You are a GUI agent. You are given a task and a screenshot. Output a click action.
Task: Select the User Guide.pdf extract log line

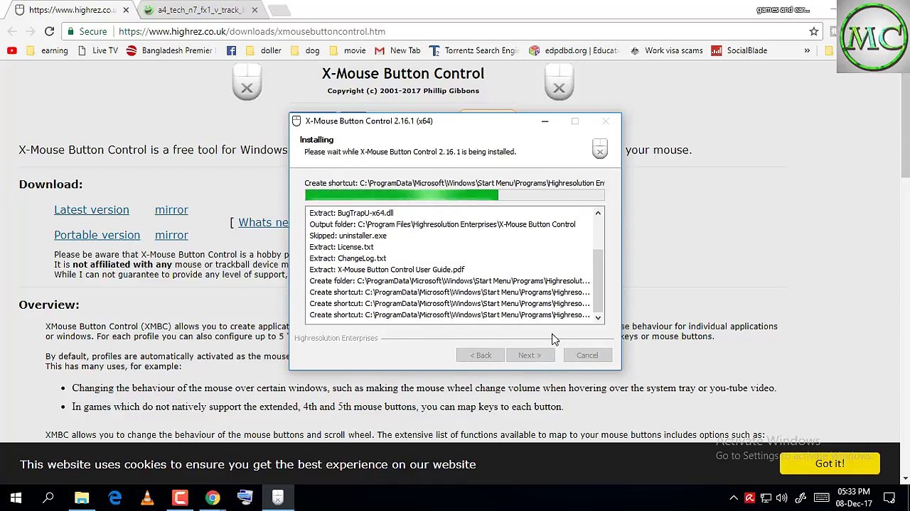coord(387,270)
